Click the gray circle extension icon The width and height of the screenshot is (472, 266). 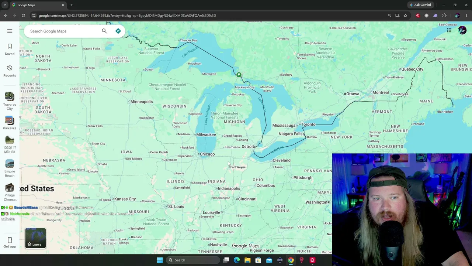tap(427, 16)
